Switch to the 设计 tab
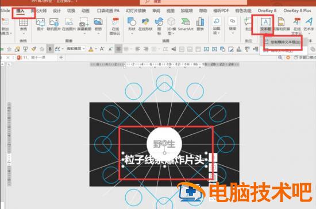This screenshot has width=316, height=209. pyautogui.click(x=57, y=11)
